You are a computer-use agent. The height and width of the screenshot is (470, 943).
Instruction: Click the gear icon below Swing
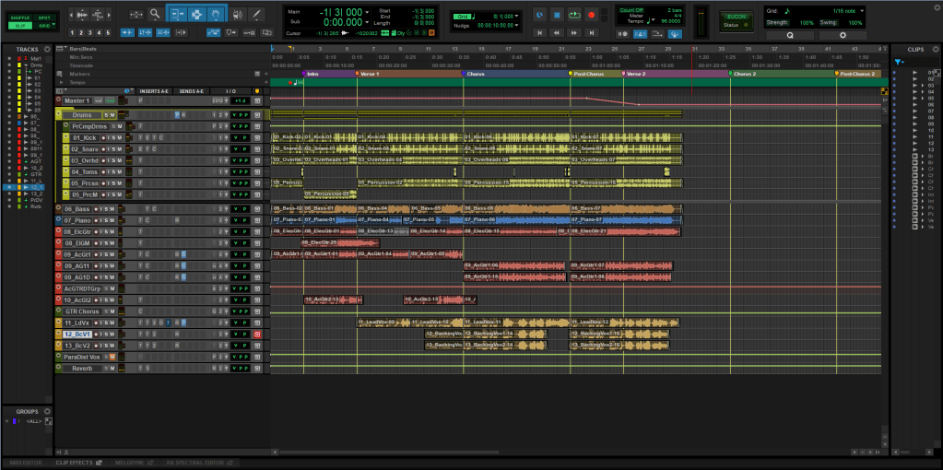pos(841,34)
